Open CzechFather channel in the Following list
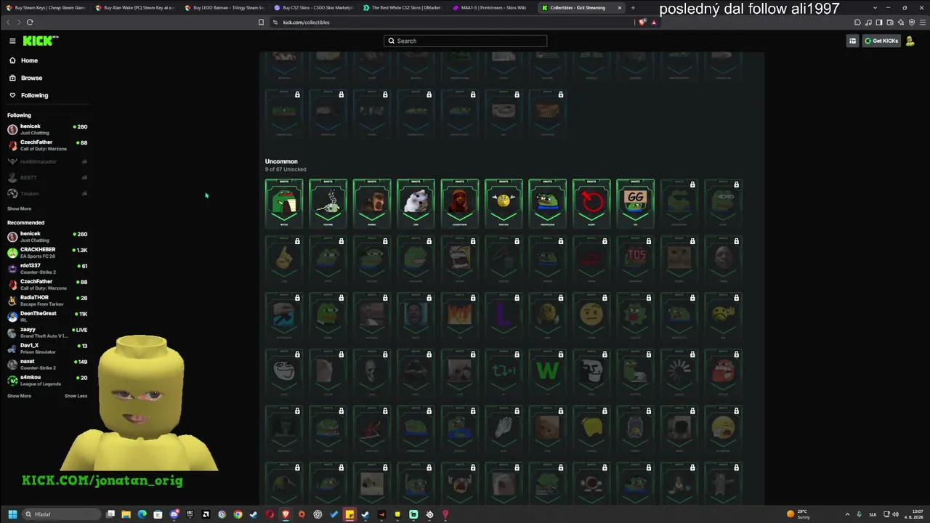Viewport: 930px width, 523px height. [47, 145]
